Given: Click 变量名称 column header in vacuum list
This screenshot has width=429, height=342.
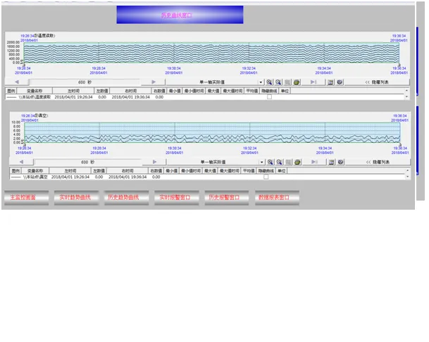Looking at the screenshot, I should pyautogui.click(x=35, y=171).
